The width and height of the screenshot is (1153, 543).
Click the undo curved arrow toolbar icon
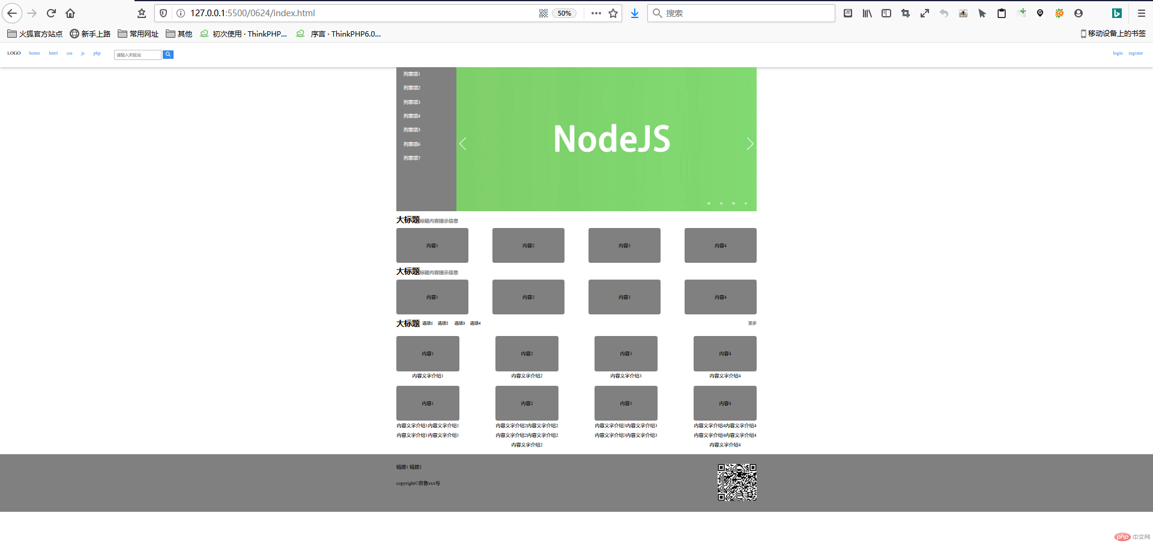click(944, 13)
